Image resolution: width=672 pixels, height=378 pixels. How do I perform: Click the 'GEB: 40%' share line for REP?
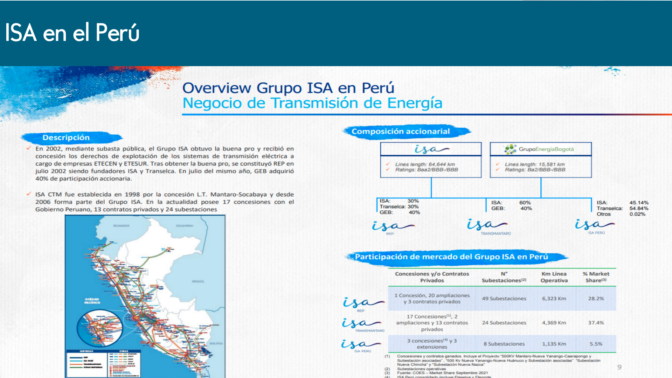click(400, 212)
